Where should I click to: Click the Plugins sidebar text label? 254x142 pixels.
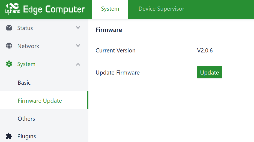26,136
